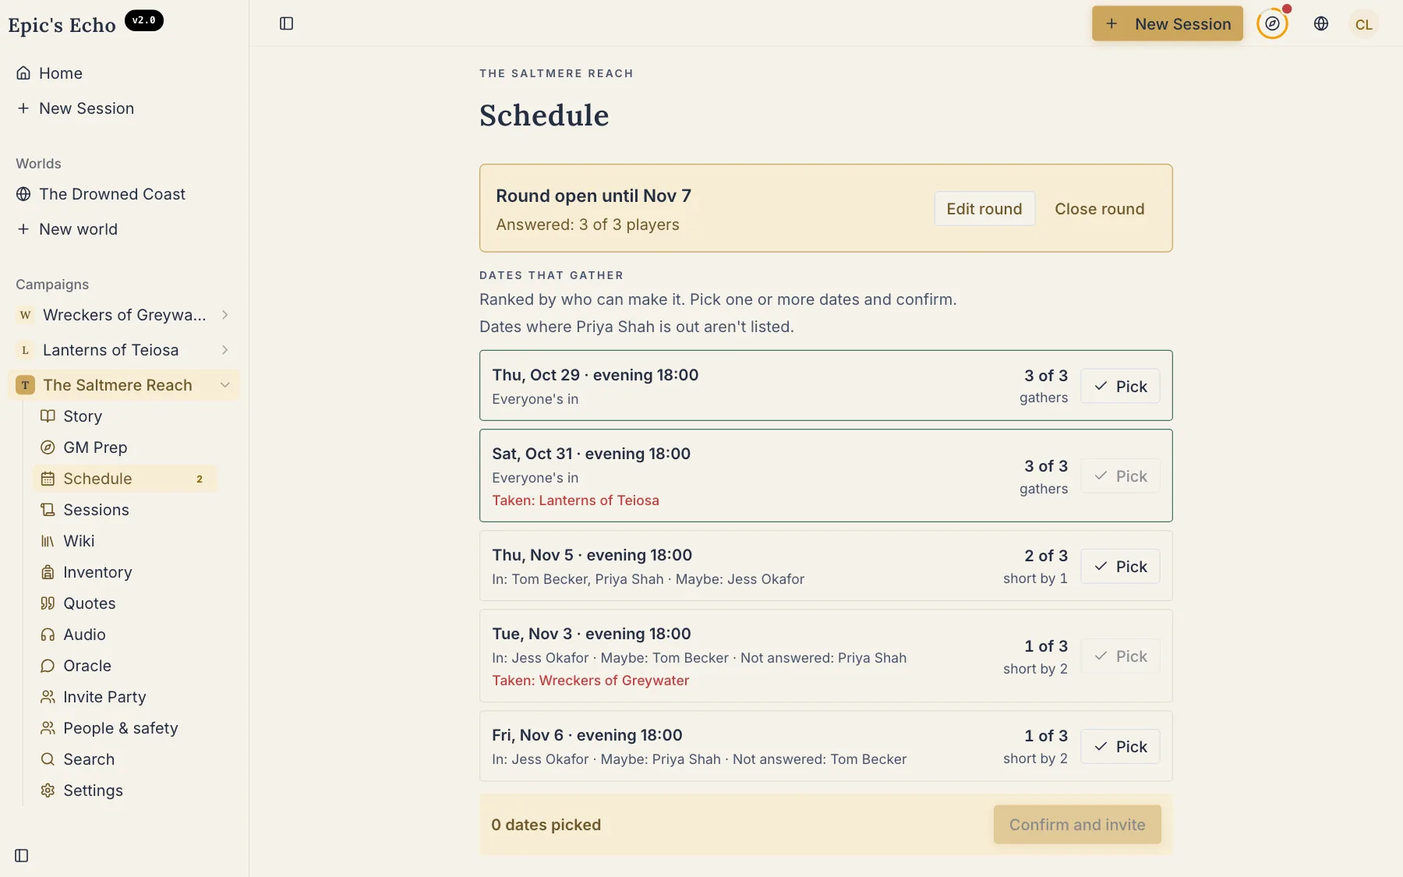The width and height of the screenshot is (1403, 877).
Task: Open the CL user avatar
Action: pyautogui.click(x=1363, y=24)
